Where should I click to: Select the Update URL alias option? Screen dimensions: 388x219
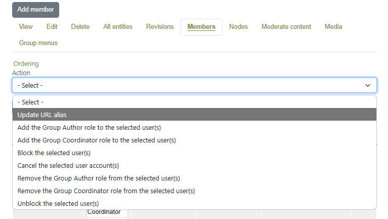(x=42, y=115)
